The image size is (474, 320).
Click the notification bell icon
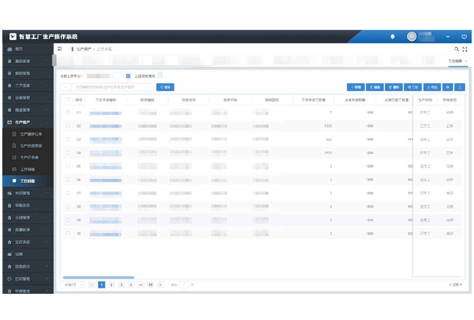[x=392, y=37]
